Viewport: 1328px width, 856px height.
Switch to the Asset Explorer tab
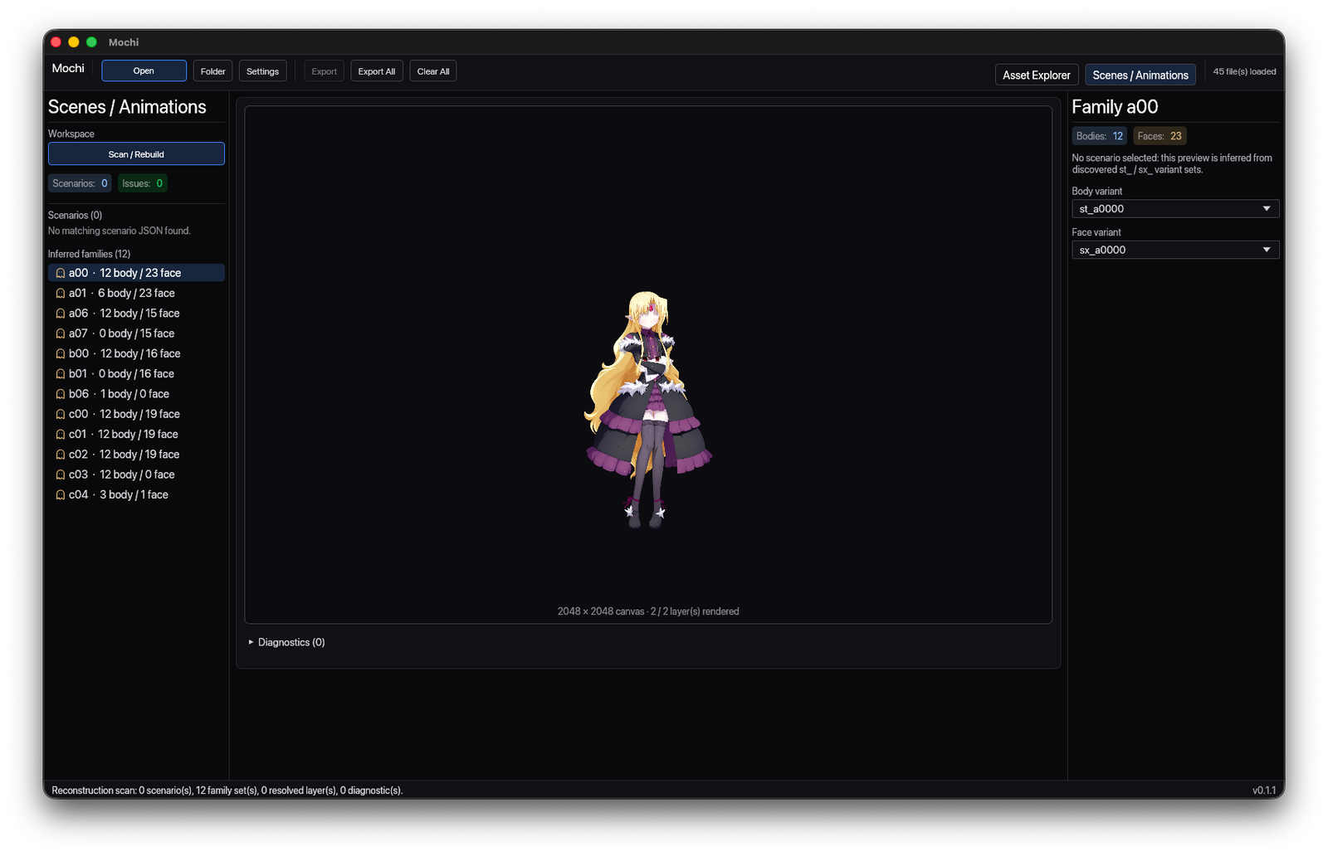click(x=1036, y=75)
